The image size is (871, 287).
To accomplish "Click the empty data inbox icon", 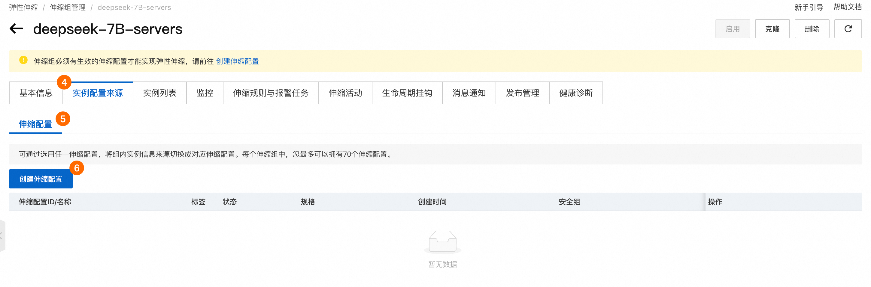I will click(442, 242).
